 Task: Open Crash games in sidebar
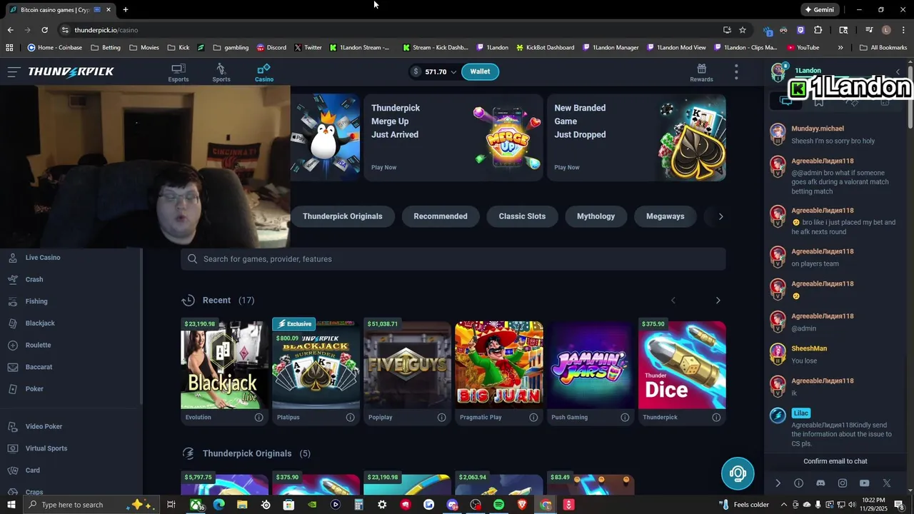click(34, 280)
